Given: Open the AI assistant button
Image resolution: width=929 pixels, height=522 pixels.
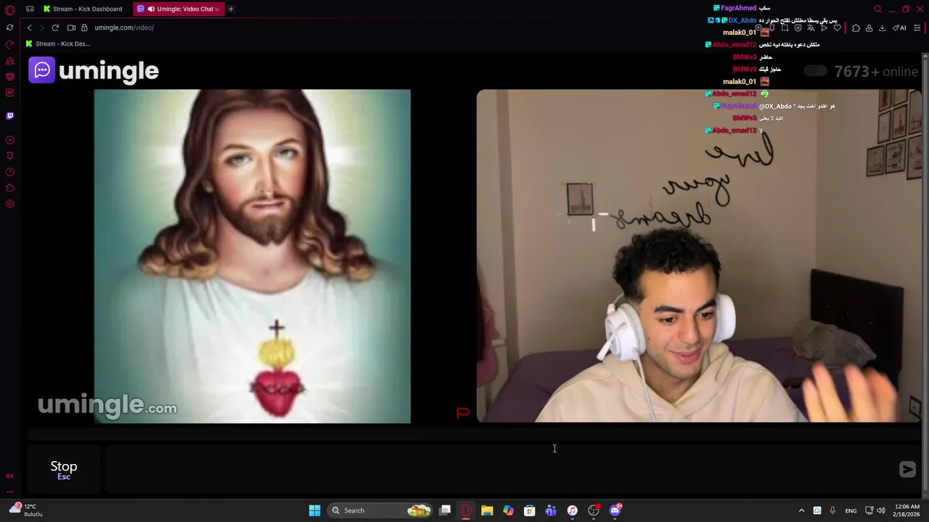Looking at the screenshot, I should pyautogui.click(x=899, y=28).
